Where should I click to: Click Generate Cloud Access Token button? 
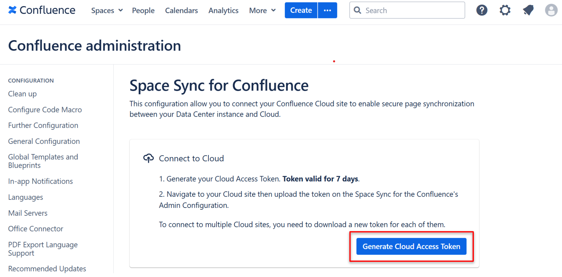[411, 246]
